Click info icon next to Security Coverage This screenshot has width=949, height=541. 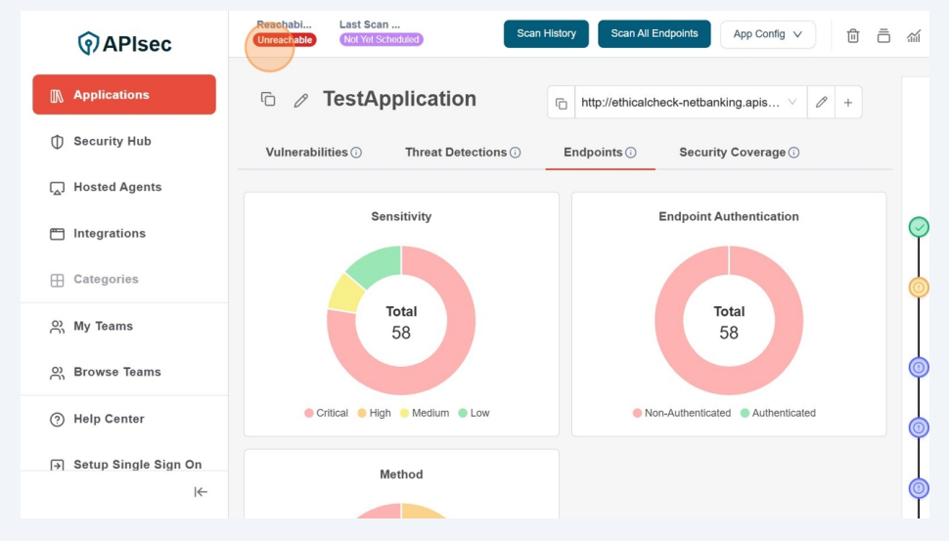coord(794,153)
